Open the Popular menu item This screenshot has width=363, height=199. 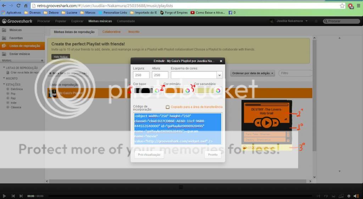61,21
